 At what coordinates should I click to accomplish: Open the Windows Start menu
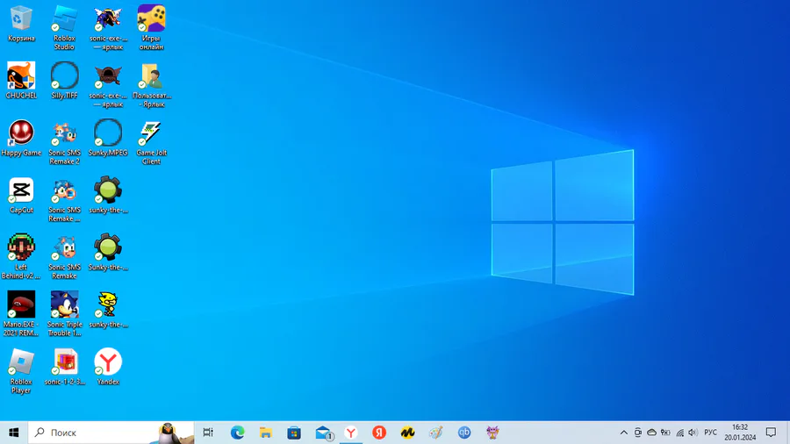click(x=13, y=433)
